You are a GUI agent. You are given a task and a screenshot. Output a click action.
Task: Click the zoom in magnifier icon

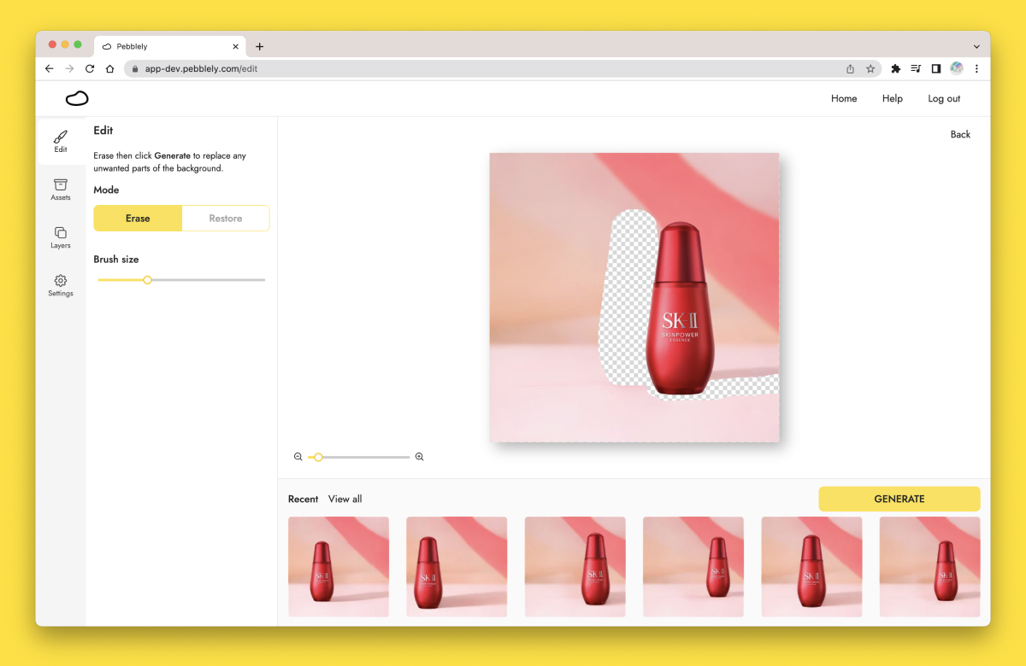coord(419,457)
